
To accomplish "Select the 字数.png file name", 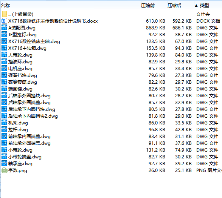I will tap(17, 170).
